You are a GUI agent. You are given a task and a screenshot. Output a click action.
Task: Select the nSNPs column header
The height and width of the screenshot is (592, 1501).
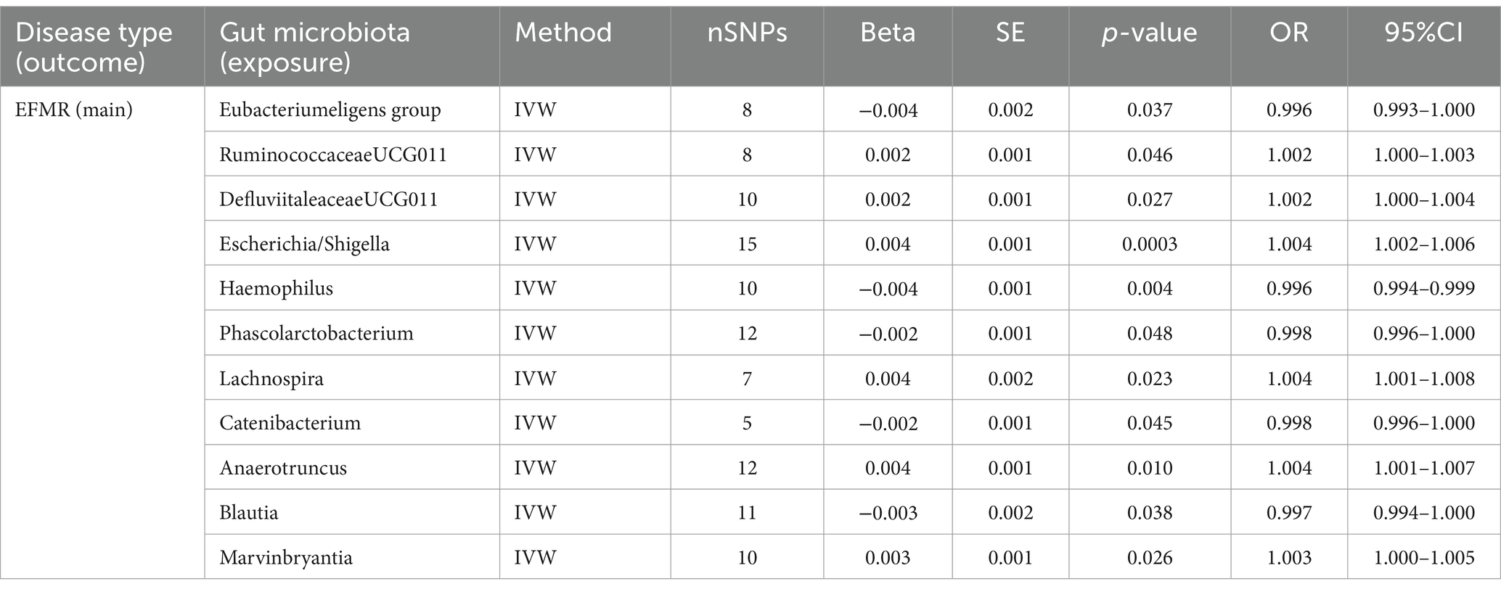[x=747, y=33]
